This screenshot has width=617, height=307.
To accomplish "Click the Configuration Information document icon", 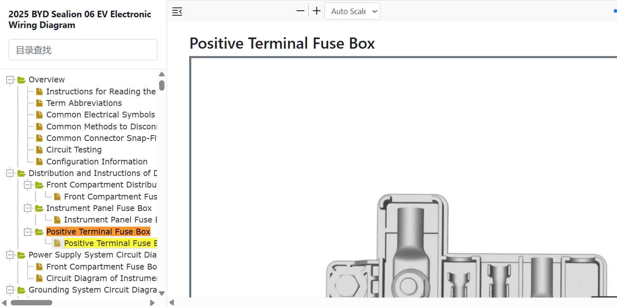I will [39, 162].
